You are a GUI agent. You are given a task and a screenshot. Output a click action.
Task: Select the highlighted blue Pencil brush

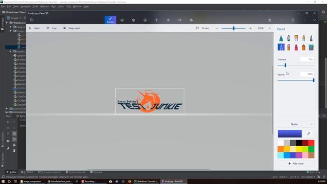pyautogui.click(x=281, y=47)
